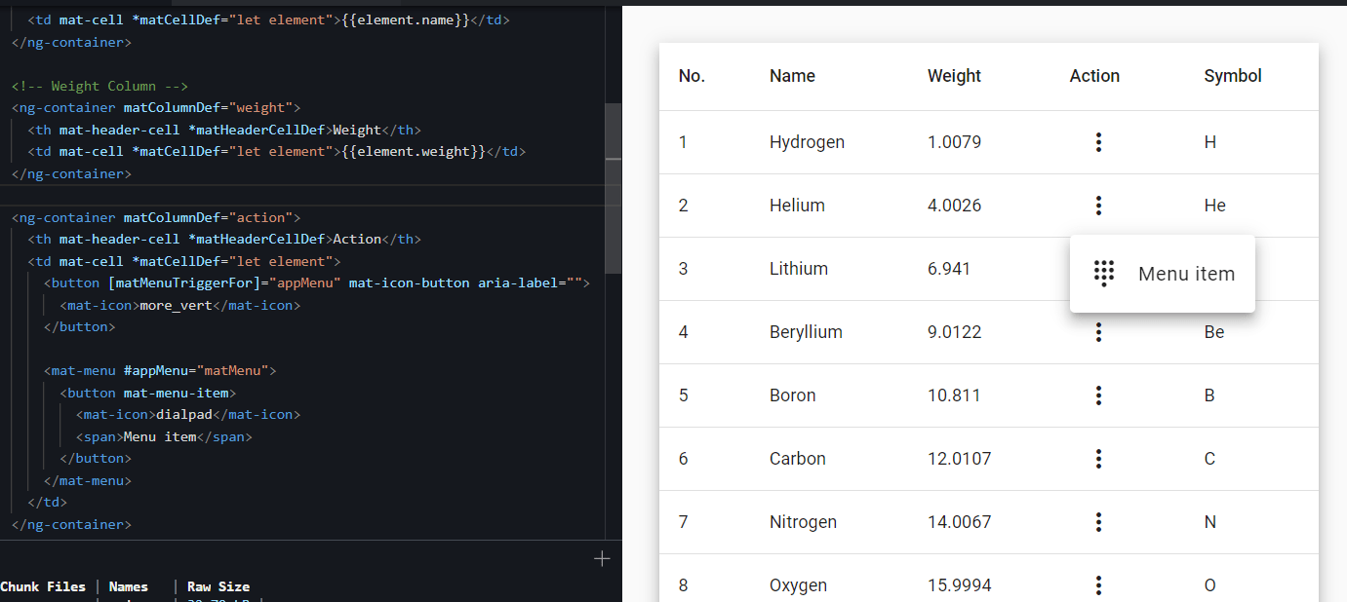The image size is (1347, 602).
Task: Click the Weight column header
Action: 954,76
